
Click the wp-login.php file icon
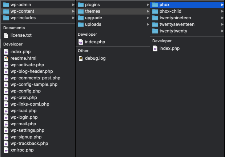6,117
